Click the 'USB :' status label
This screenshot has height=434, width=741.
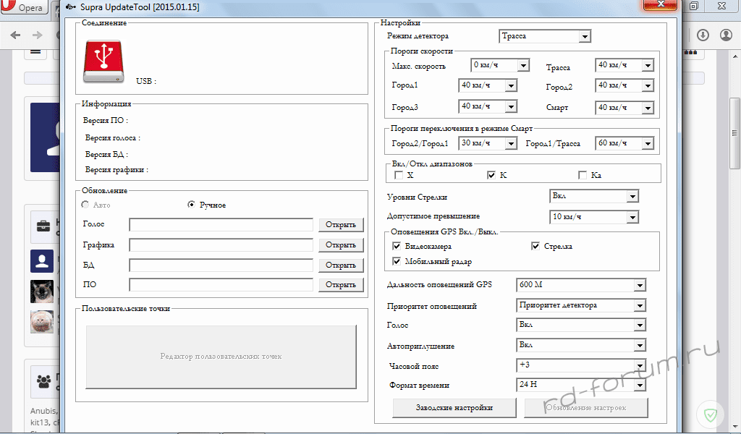tap(146, 81)
